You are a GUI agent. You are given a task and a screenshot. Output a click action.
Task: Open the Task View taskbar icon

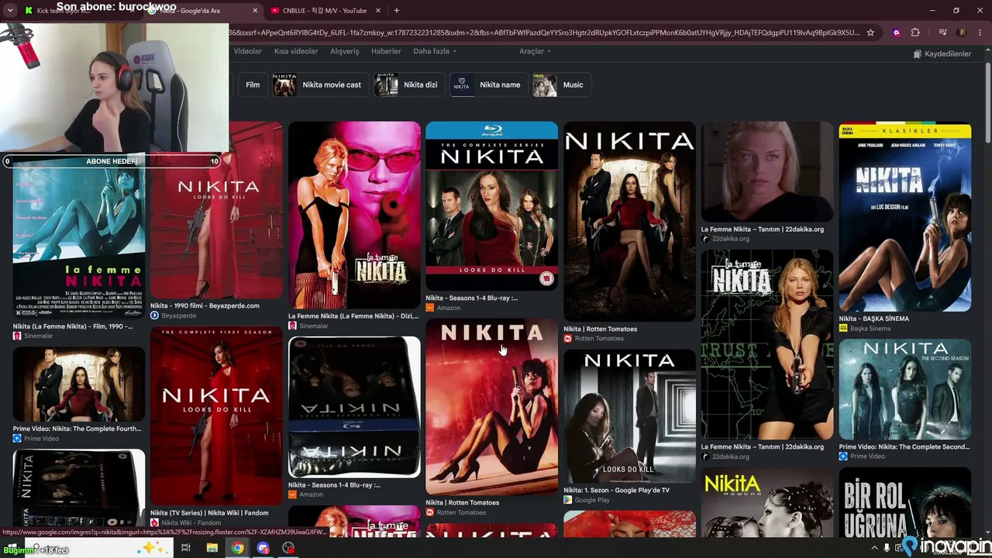186,548
